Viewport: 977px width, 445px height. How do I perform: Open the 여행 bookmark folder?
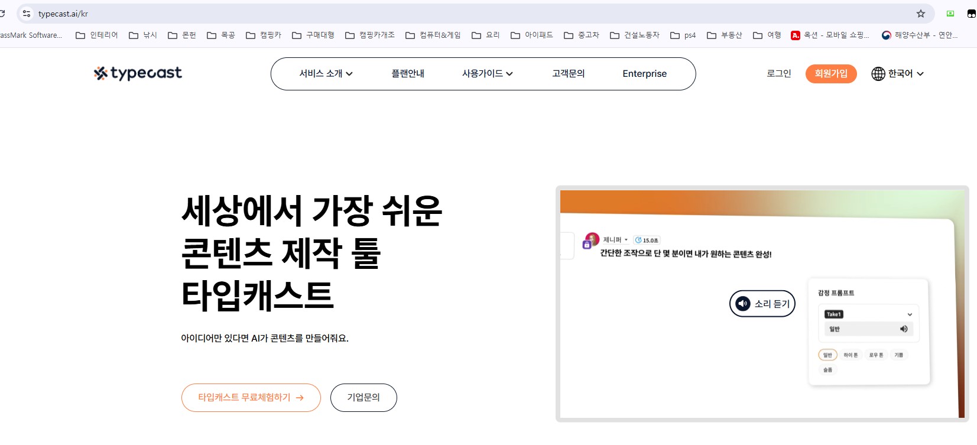coord(767,35)
